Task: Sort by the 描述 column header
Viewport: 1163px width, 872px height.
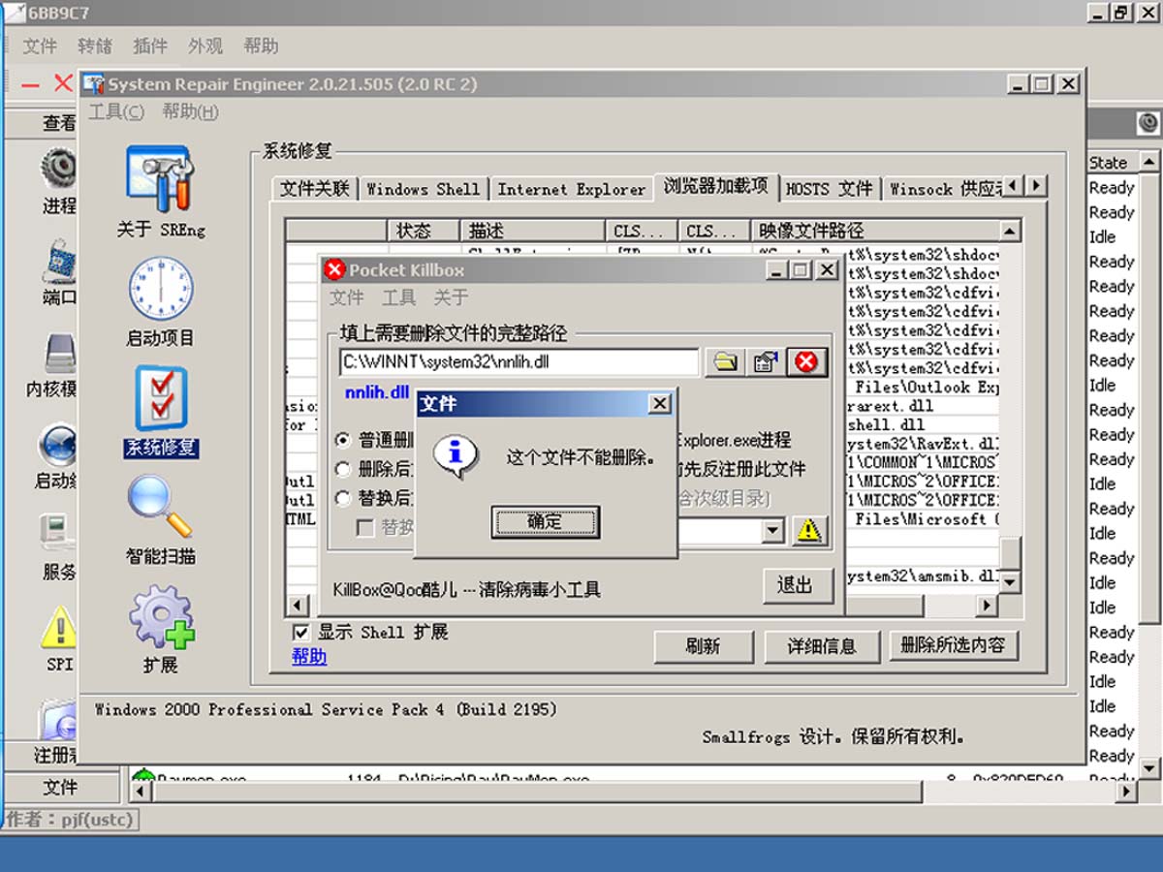Action: pos(534,232)
